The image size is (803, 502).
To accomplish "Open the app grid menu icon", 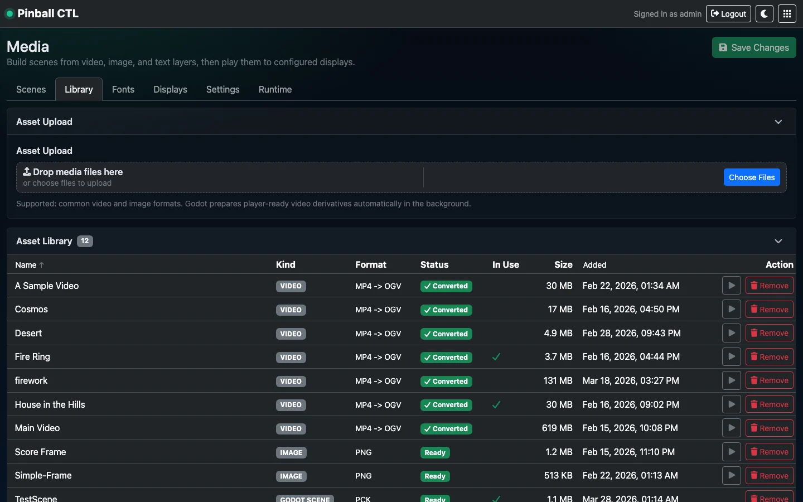I will [x=787, y=14].
